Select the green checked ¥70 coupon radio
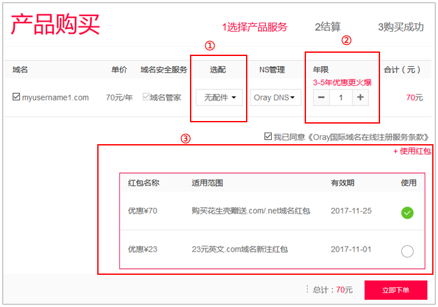Viewport: 438px width, 307px height. (407, 213)
